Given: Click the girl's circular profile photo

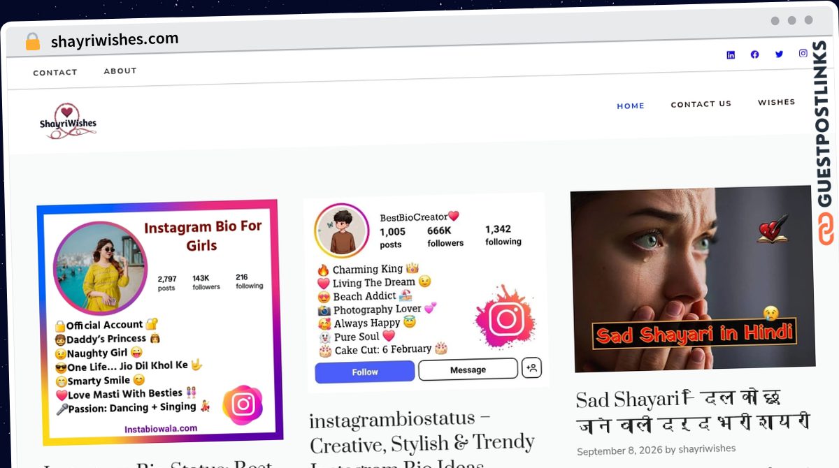Looking at the screenshot, I should pos(100,268).
